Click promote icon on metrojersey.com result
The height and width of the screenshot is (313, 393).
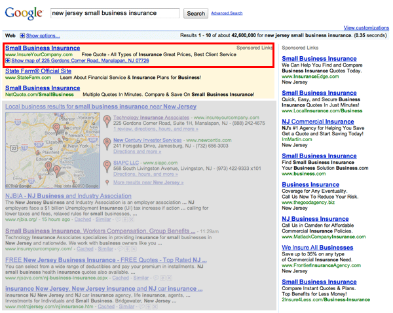click(149, 306)
